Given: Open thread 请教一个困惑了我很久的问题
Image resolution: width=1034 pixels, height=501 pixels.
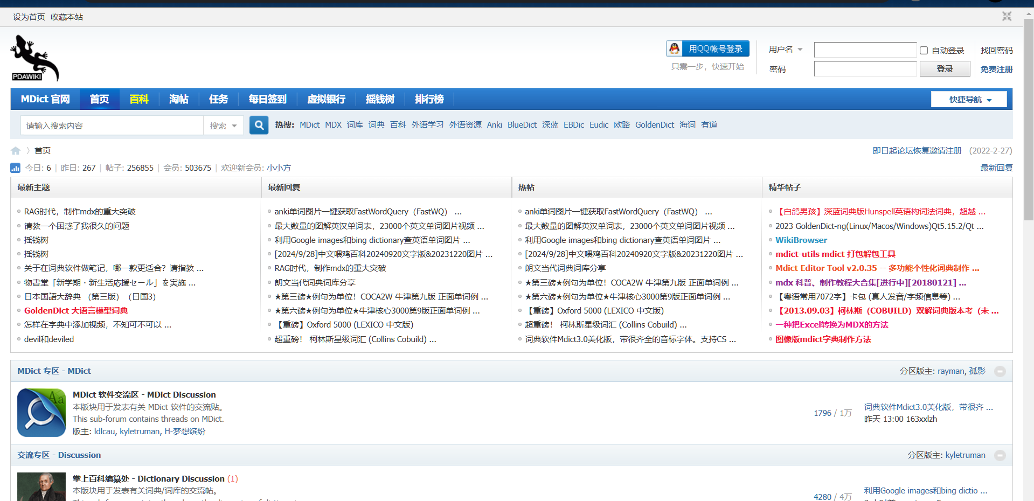Looking at the screenshot, I should tap(77, 226).
